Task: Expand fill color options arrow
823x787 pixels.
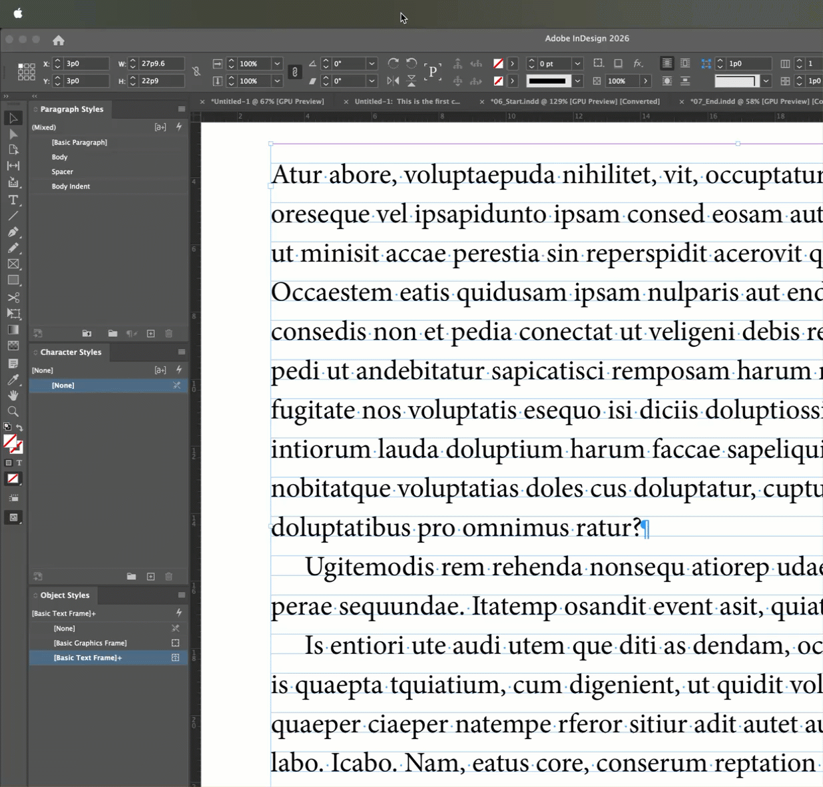Action: (512, 64)
